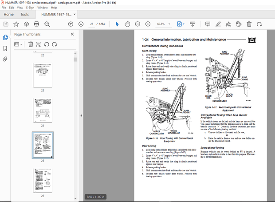Rotate thumbnail page clockwise
275x202 pixels.
55,44
